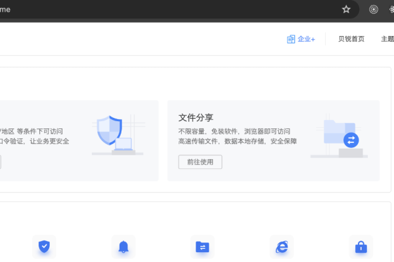
Task: Click the 前往使用 button under 文件分享
Action: (x=200, y=162)
